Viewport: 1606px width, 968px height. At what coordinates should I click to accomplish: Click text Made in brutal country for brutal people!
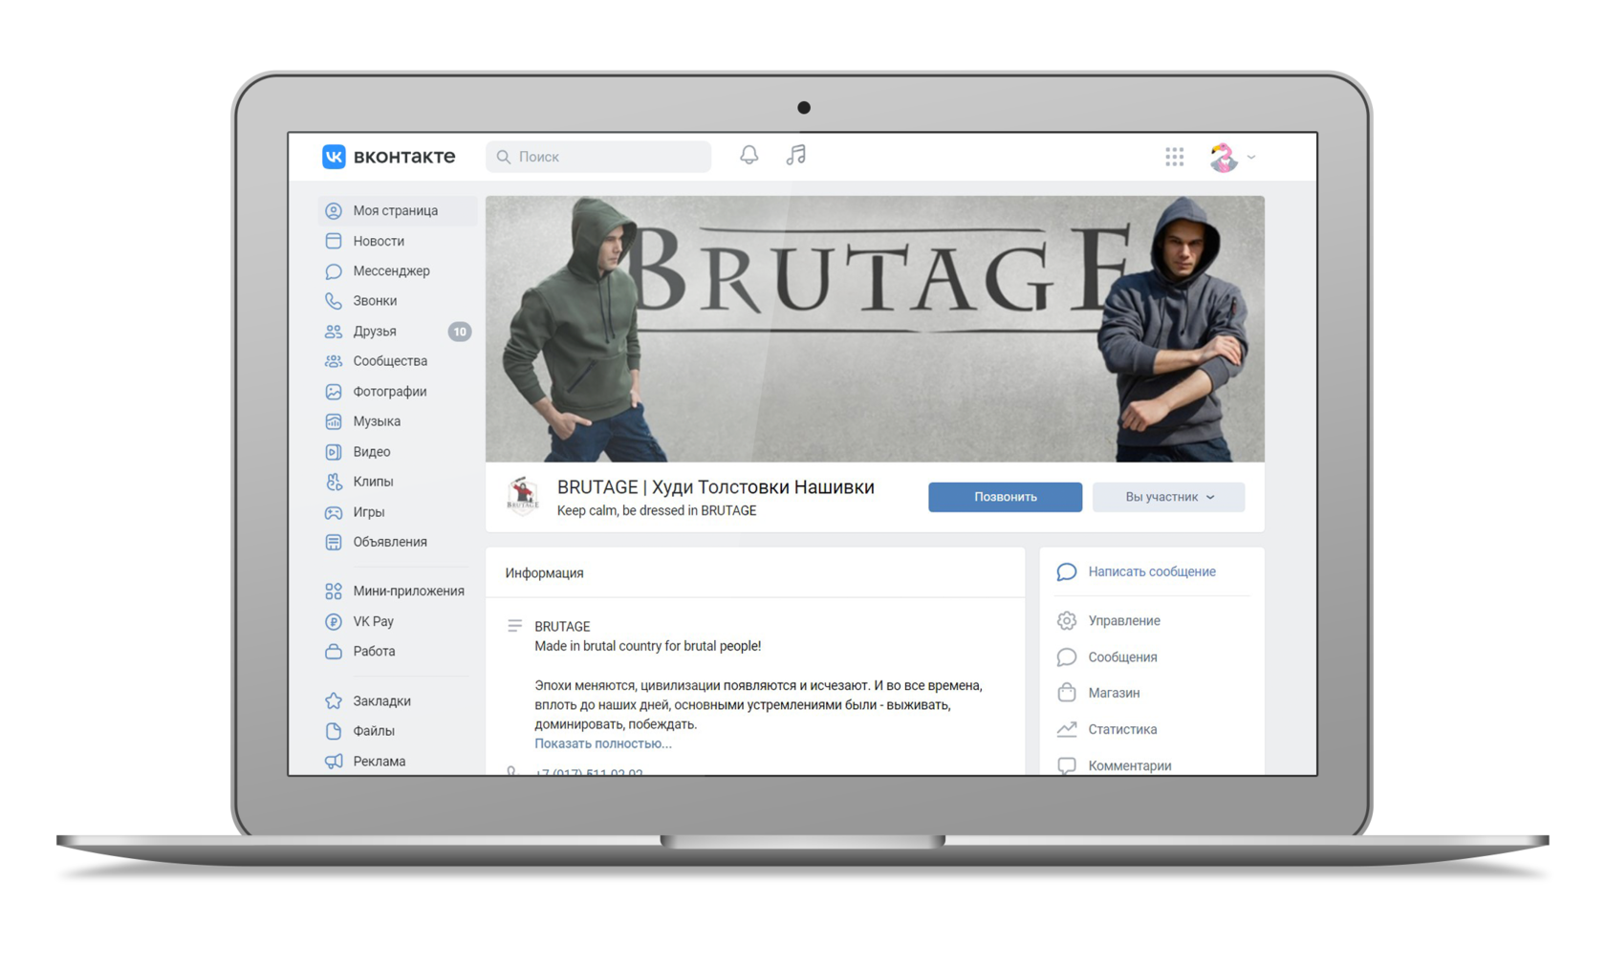(x=648, y=646)
